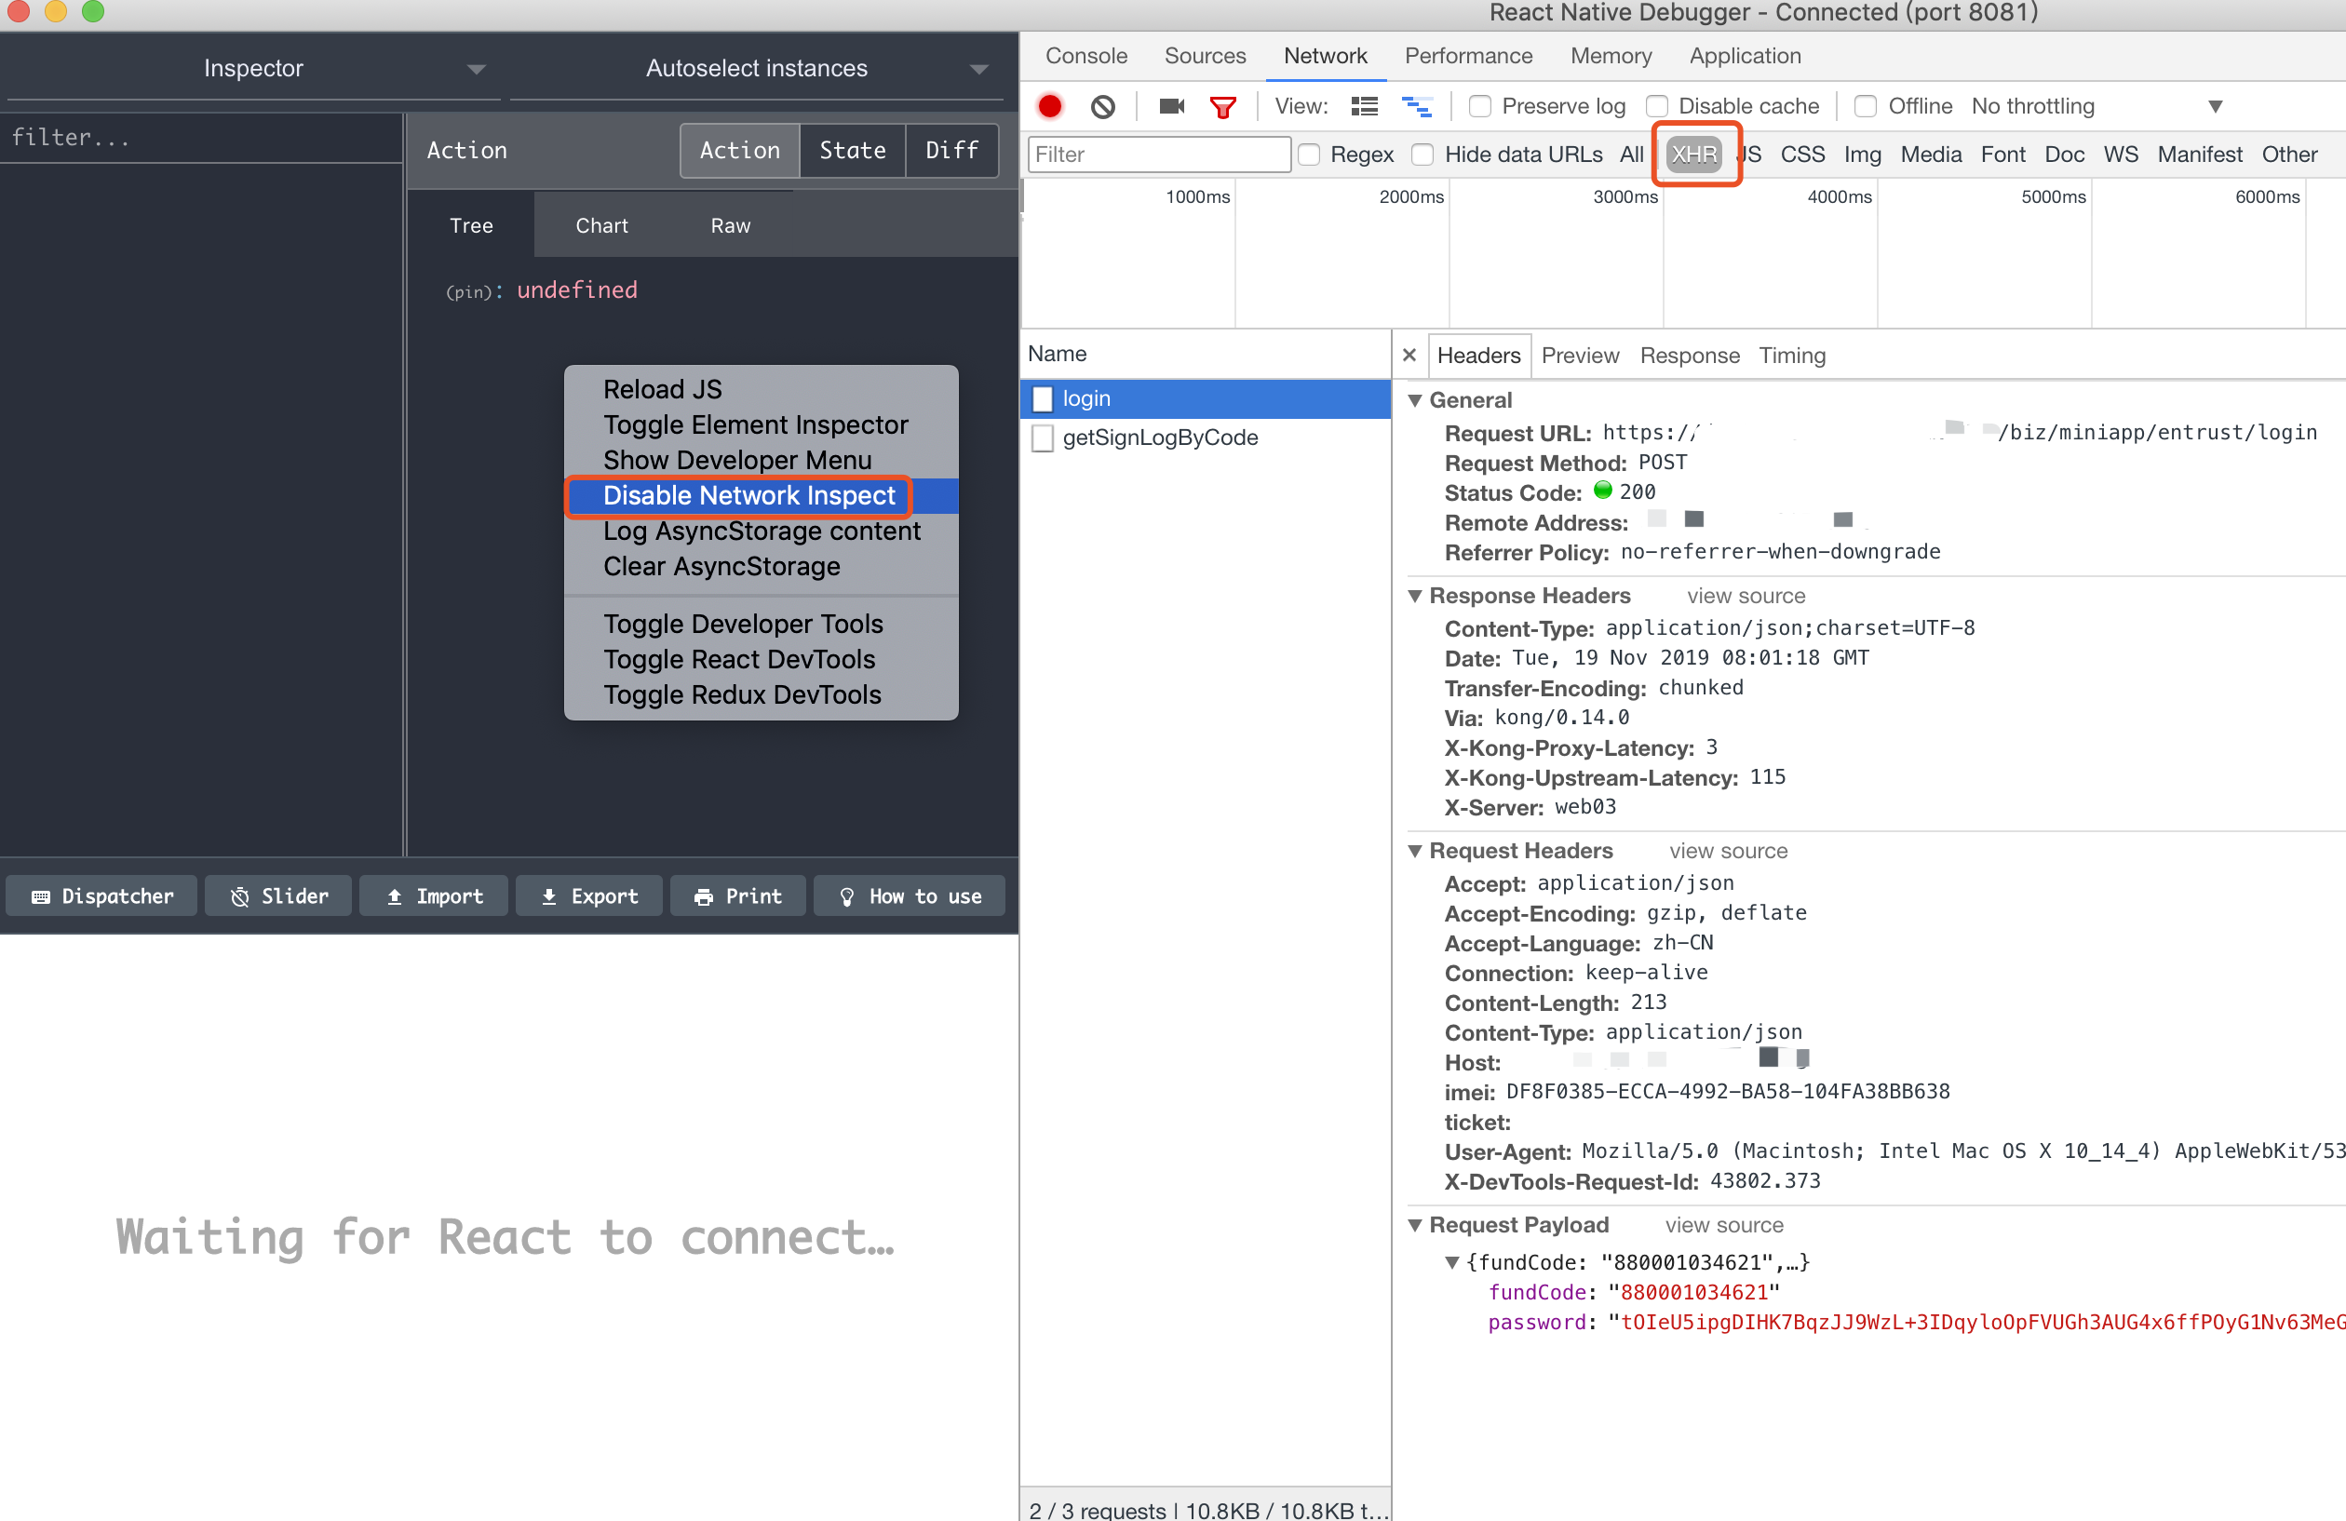Toggle the waterfall overview view
Viewport: 2346px width, 1521px height.
click(1418, 106)
